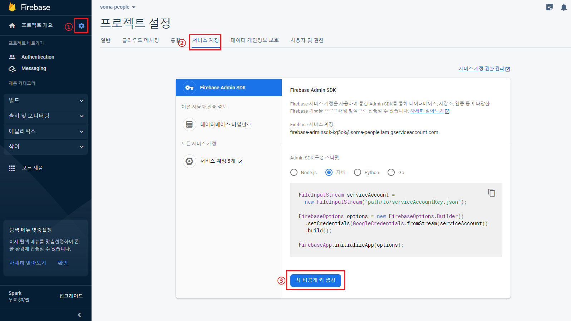Expand the 애널리틱스 category

pos(46,132)
